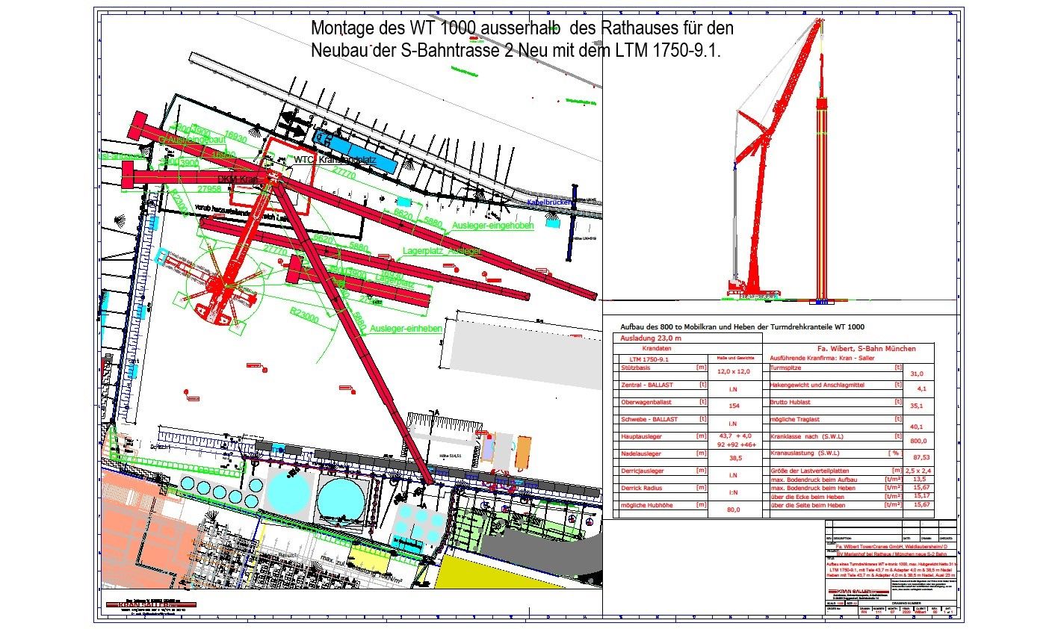The image size is (1058, 629).
Task: Click the 'Ausleger-einheben' green annotation
Action: (406, 329)
